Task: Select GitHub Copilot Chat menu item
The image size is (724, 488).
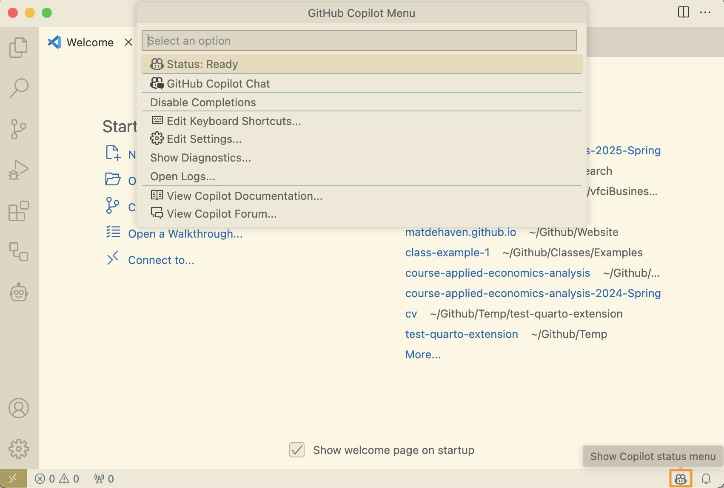Action: tap(218, 84)
